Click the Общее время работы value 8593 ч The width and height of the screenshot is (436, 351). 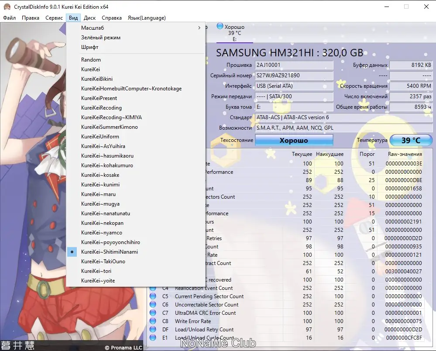411,107
